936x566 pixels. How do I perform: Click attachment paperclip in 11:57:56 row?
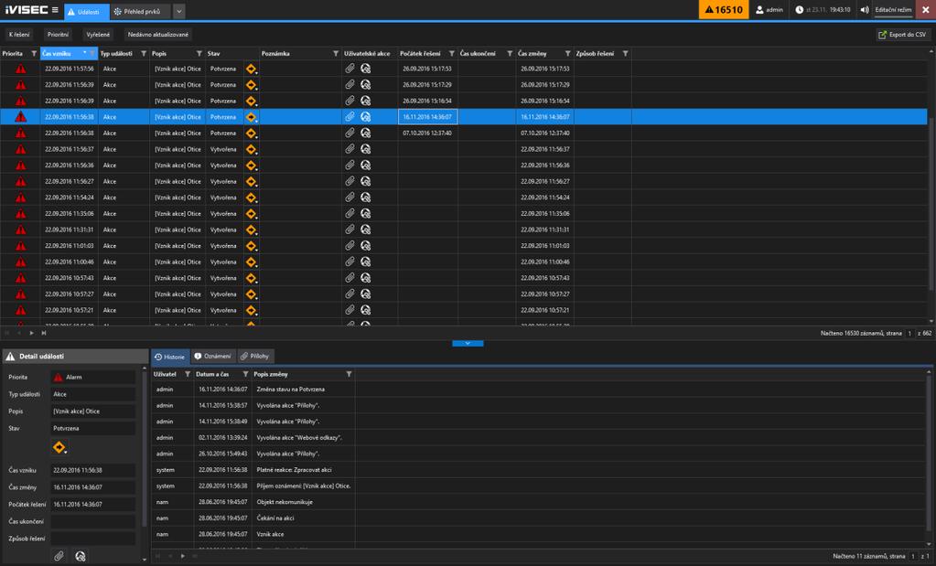350,69
